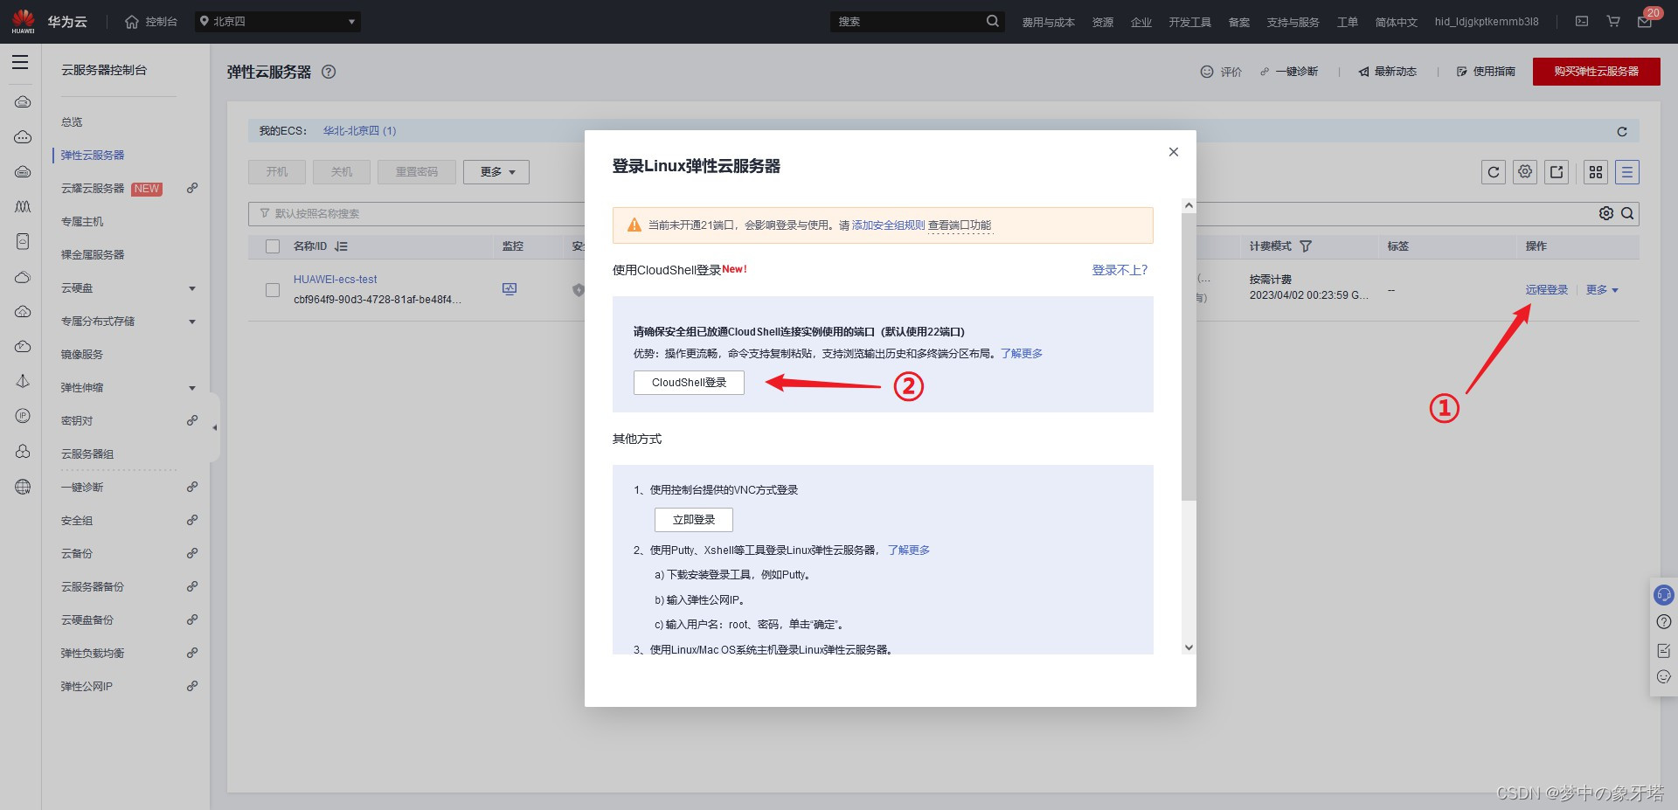Select 总览 in the sidebar
Image resolution: width=1678 pixels, height=810 pixels.
point(72,122)
